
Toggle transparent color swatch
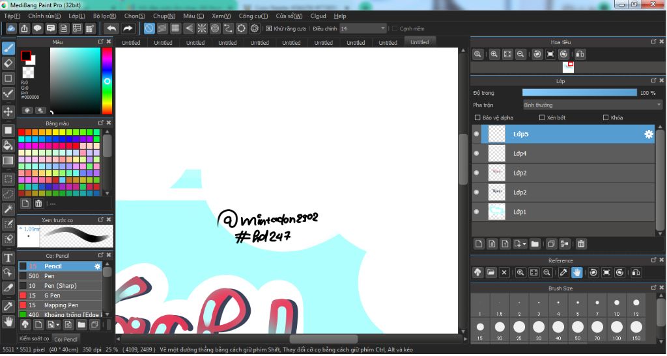28,73
